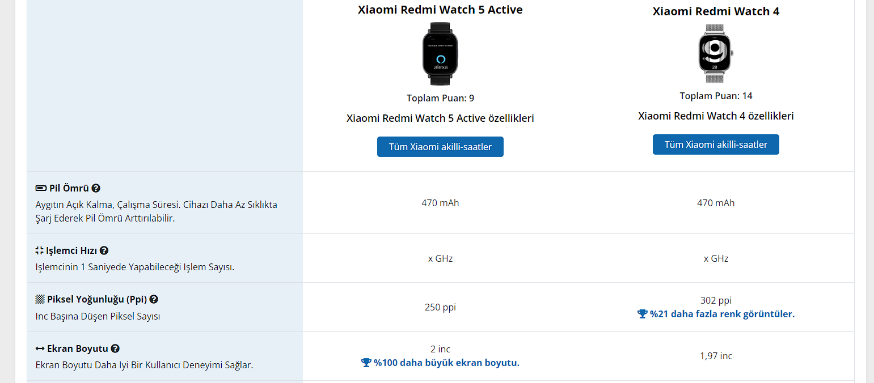874x383 pixels.
Task: Click double-arrow icon before Ekran Boyutu
Action: tap(40, 348)
